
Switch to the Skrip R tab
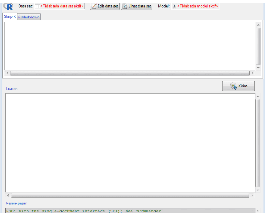10,16
